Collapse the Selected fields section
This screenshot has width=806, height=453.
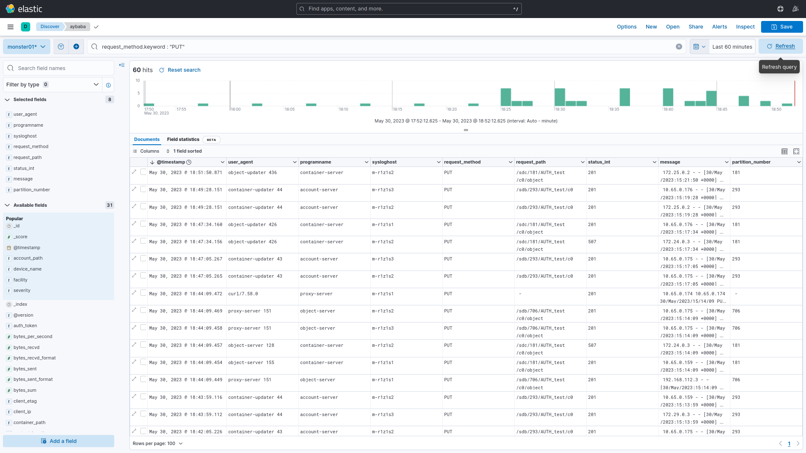tap(8, 100)
